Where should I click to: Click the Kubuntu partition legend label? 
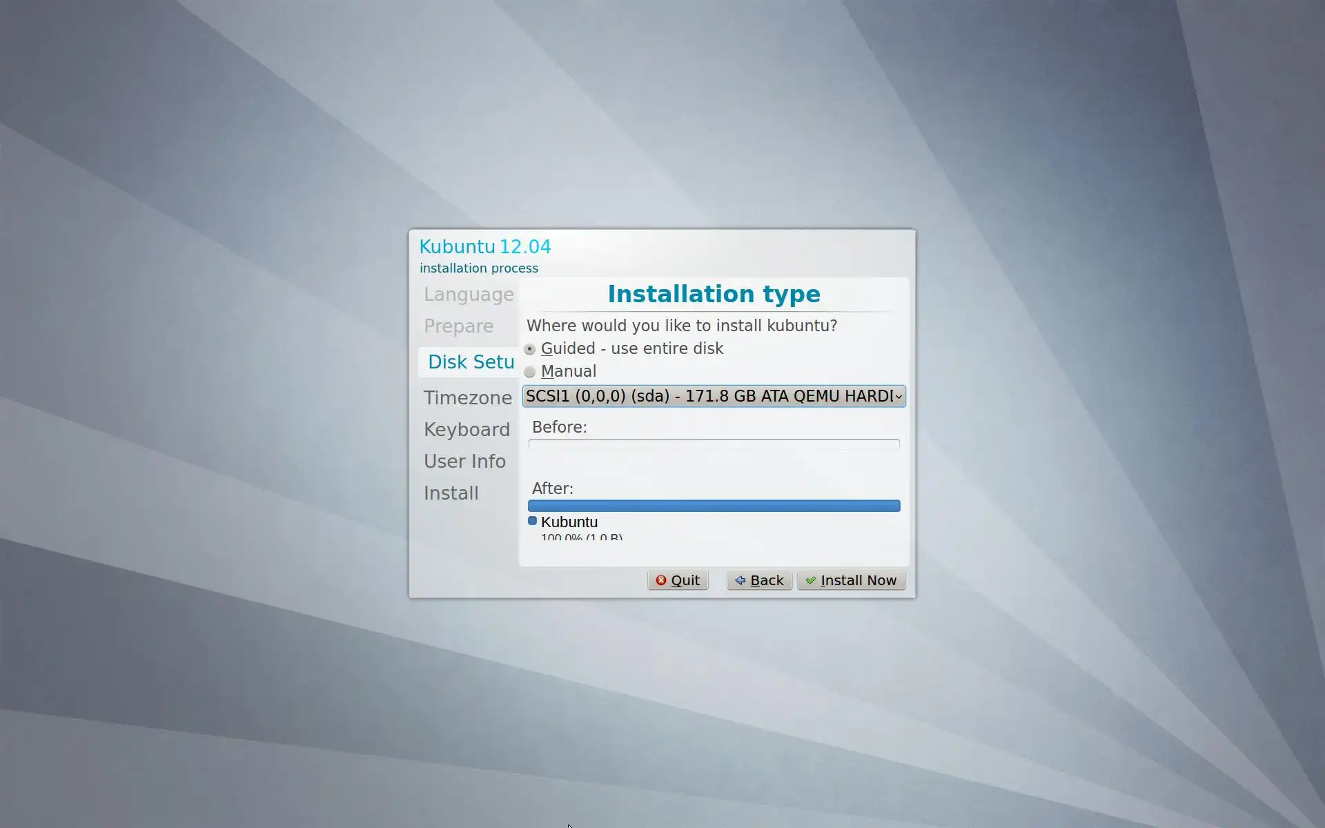pyautogui.click(x=569, y=522)
